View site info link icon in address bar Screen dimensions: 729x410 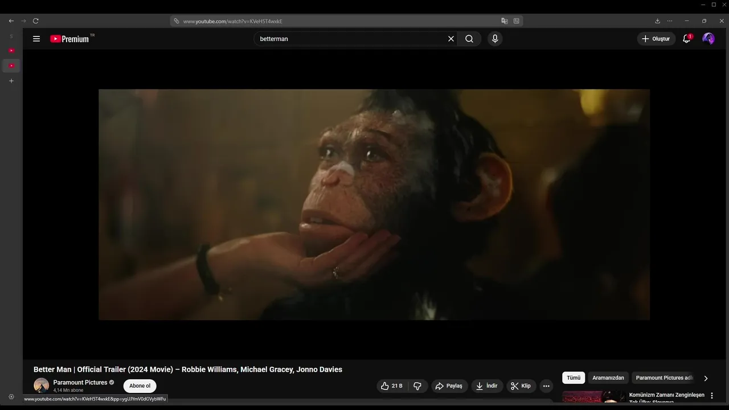pos(177,21)
